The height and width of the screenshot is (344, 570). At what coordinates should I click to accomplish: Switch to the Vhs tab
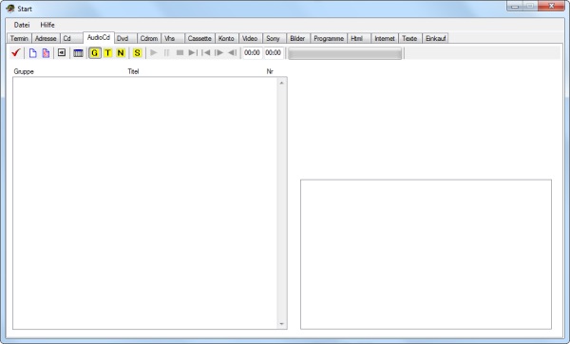173,38
